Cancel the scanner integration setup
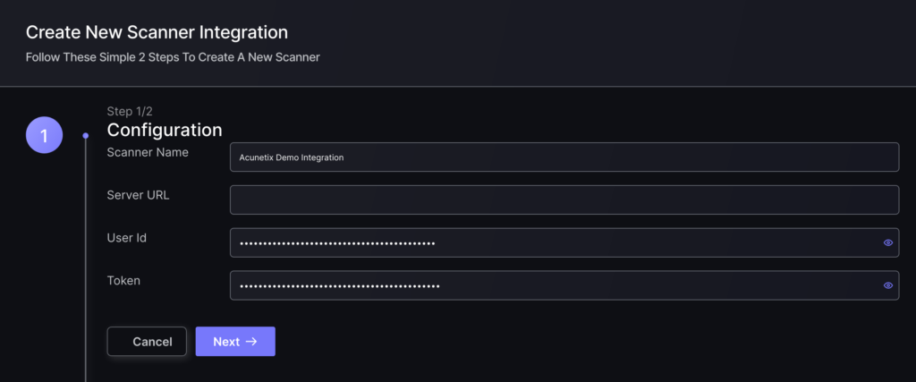Image resolution: width=916 pixels, height=382 pixels. pos(147,342)
